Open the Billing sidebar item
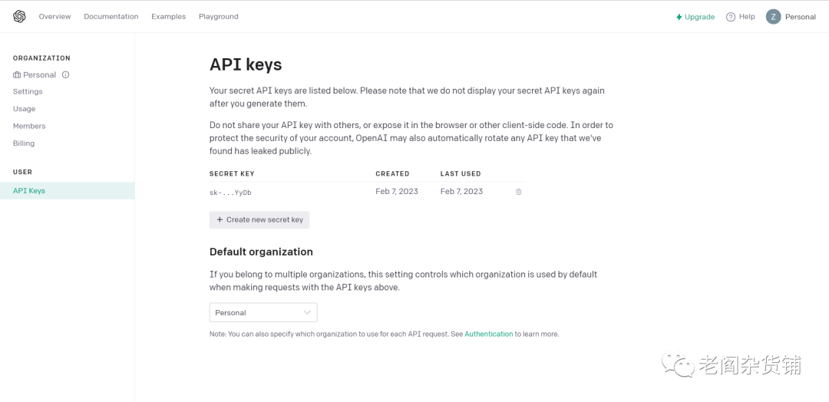 coord(24,143)
